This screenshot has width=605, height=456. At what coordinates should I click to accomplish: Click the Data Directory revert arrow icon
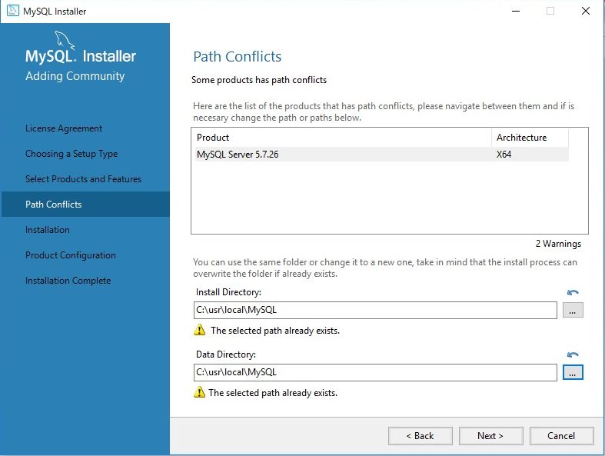coord(573,354)
